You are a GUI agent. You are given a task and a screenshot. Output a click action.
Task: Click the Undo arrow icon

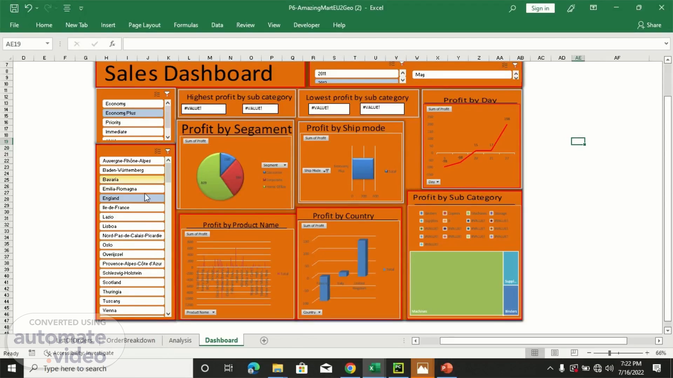tap(28, 8)
